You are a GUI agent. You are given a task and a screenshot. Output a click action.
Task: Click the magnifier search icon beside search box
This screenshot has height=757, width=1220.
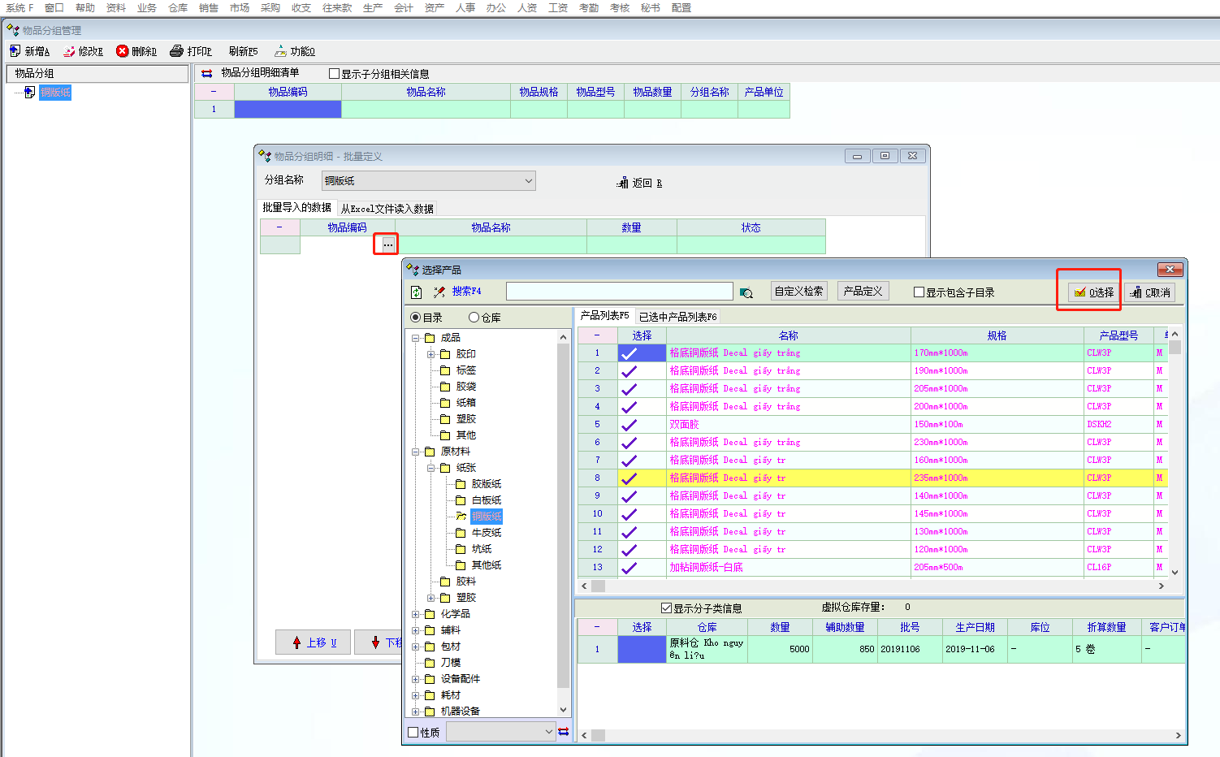tap(746, 292)
